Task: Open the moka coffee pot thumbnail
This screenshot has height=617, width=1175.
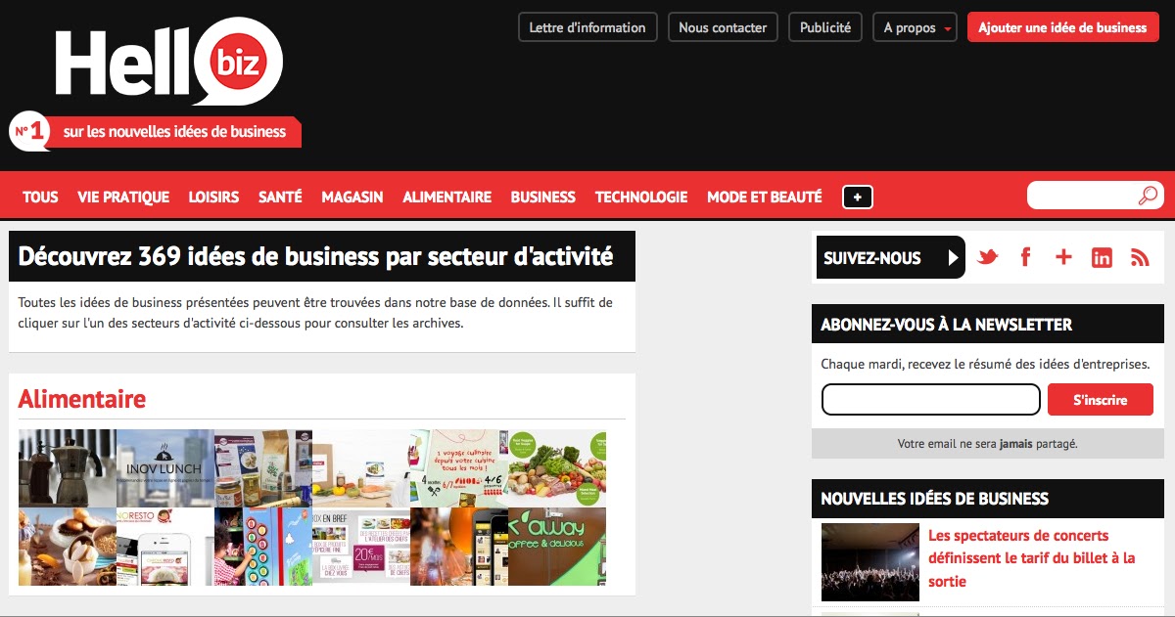Action: [x=68, y=468]
